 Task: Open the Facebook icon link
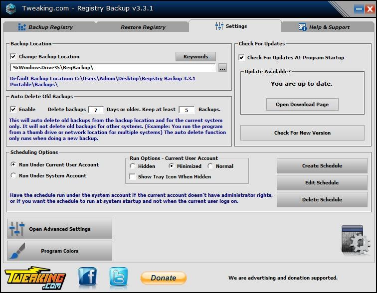click(x=88, y=277)
